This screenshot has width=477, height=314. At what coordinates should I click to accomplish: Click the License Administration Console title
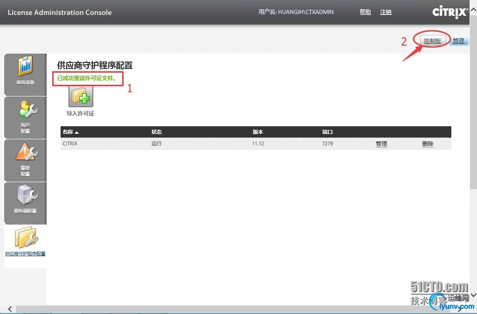[60, 13]
